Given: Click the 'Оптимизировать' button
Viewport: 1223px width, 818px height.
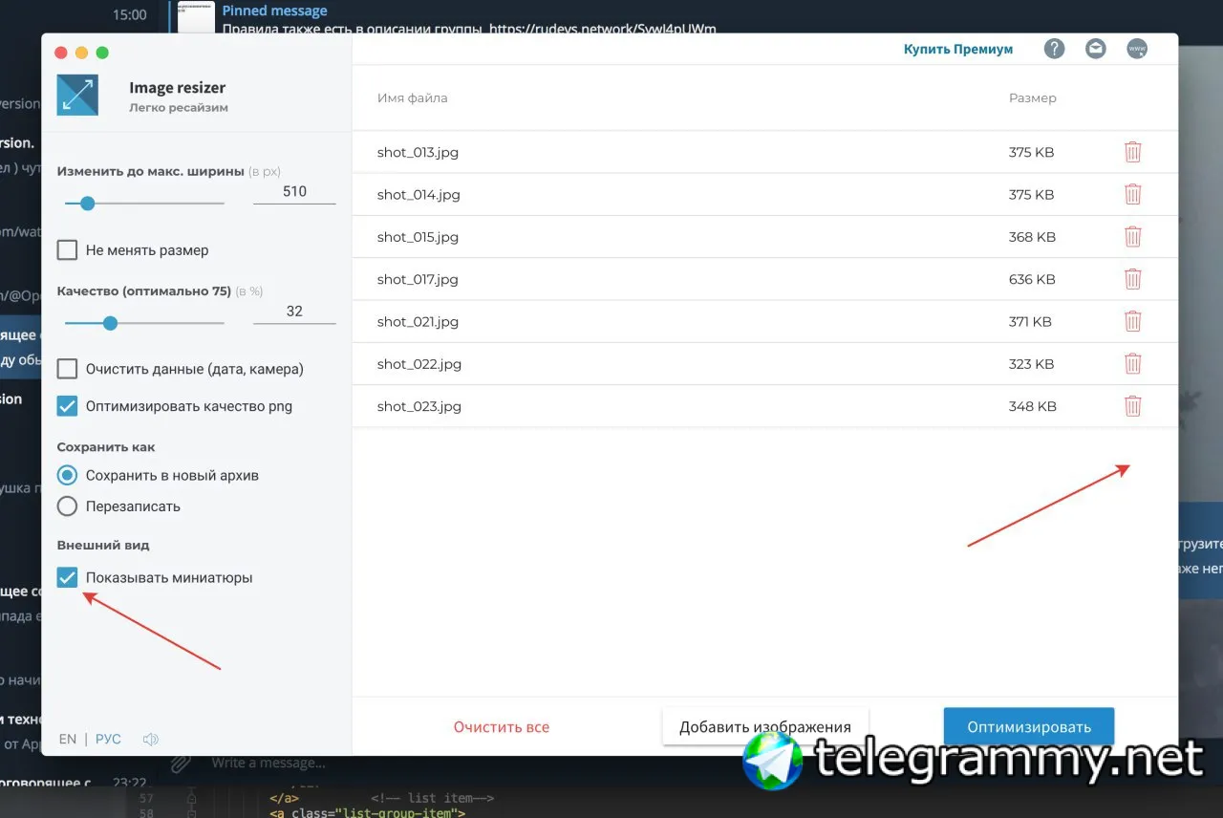Looking at the screenshot, I should click(x=1029, y=727).
